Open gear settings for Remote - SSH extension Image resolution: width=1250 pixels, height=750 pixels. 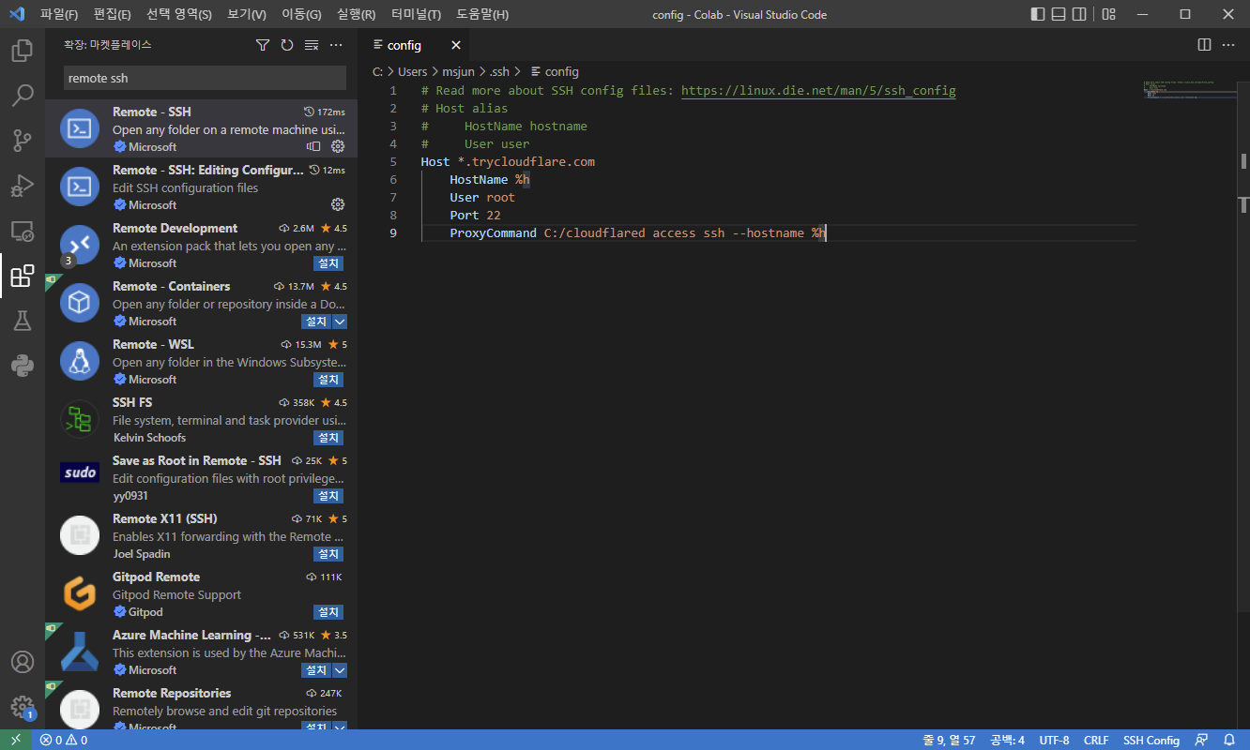[339, 146]
